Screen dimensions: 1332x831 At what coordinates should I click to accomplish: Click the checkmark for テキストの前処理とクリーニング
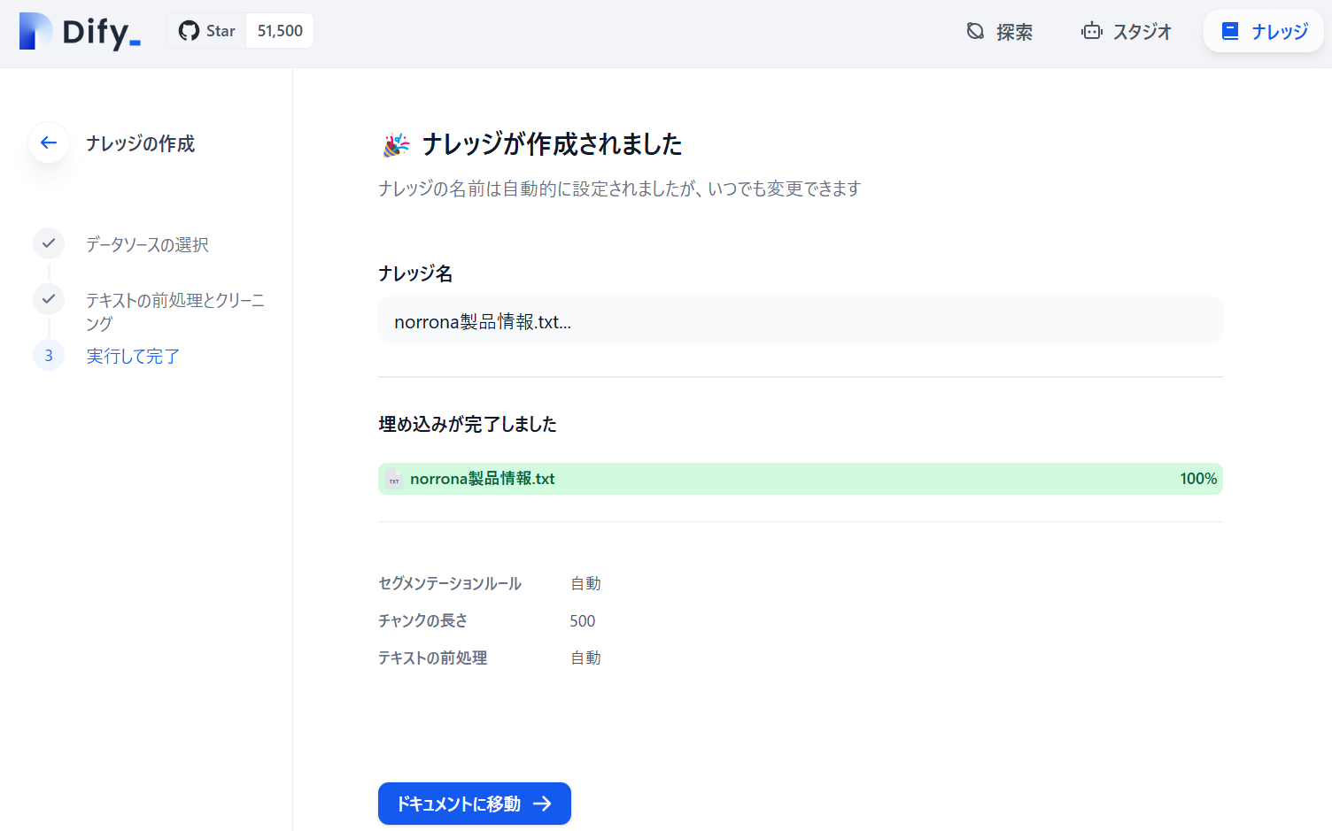tap(49, 299)
